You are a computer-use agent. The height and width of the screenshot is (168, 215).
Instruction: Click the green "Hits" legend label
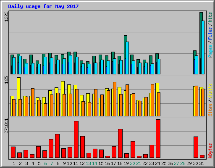pos(210,17)
